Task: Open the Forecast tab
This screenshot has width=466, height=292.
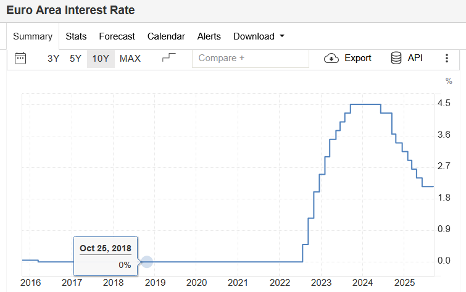Action: click(117, 36)
